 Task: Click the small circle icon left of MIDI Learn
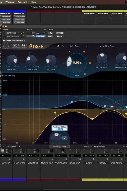(4, 147)
